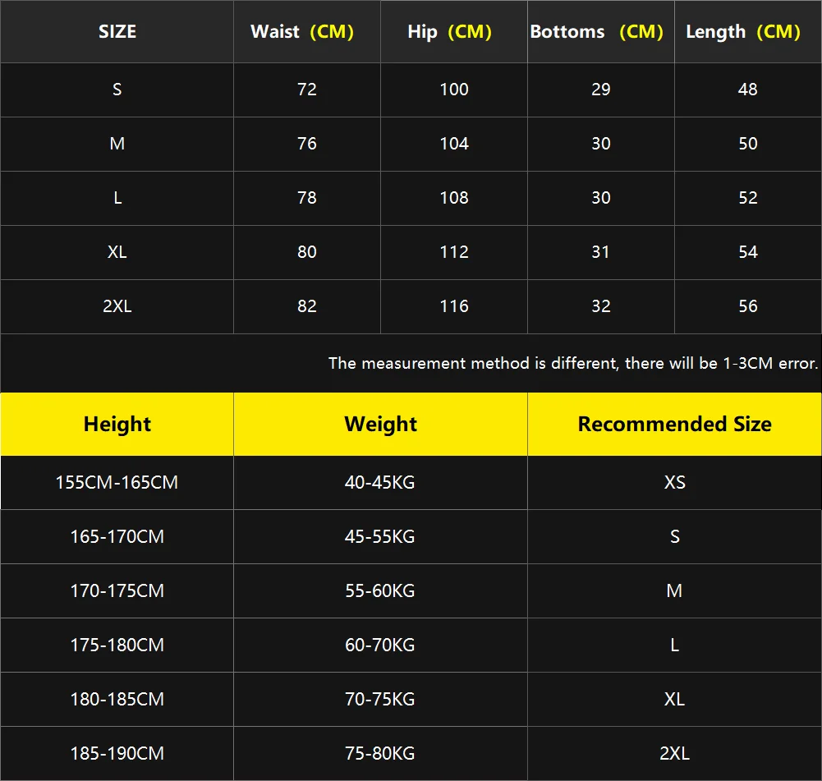822x781 pixels.
Task: Click weight 55-60KG
Action: (380, 591)
